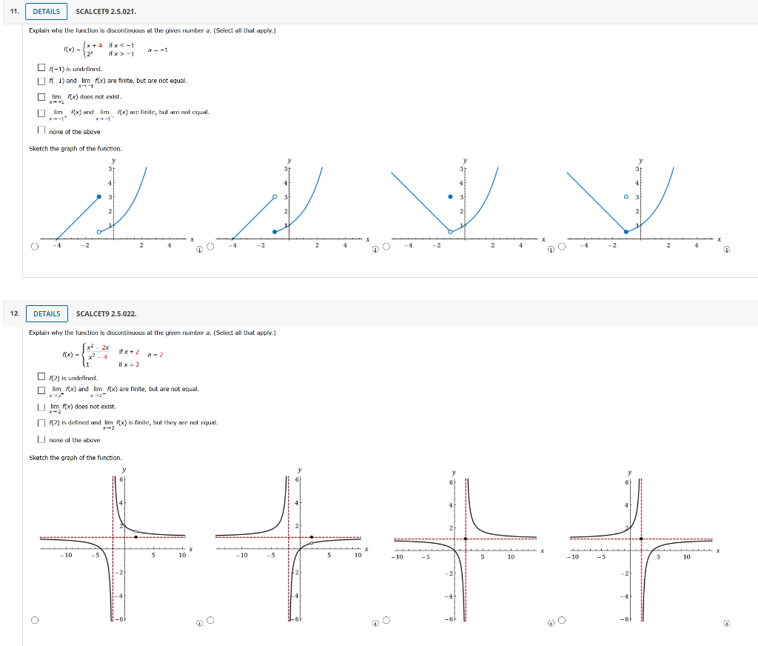
Task: Check 'none of the above' in question 11
Action: click(41, 129)
